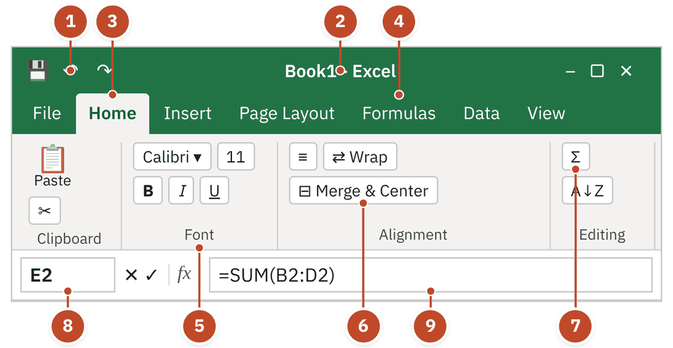The width and height of the screenshot is (673, 348).
Task: Click the Clipboard group label
Action: [x=69, y=239]
